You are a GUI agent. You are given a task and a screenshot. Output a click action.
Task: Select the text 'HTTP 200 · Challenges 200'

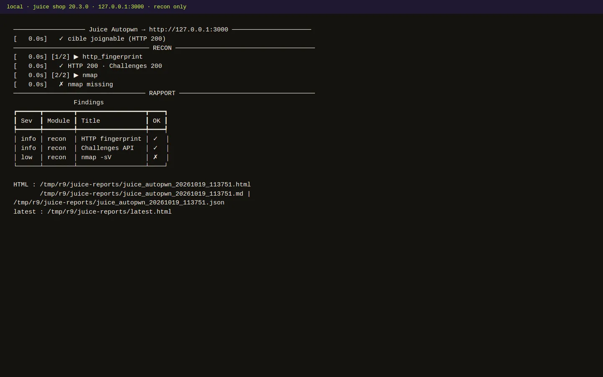pyautogui.click(x=115, y=66)
